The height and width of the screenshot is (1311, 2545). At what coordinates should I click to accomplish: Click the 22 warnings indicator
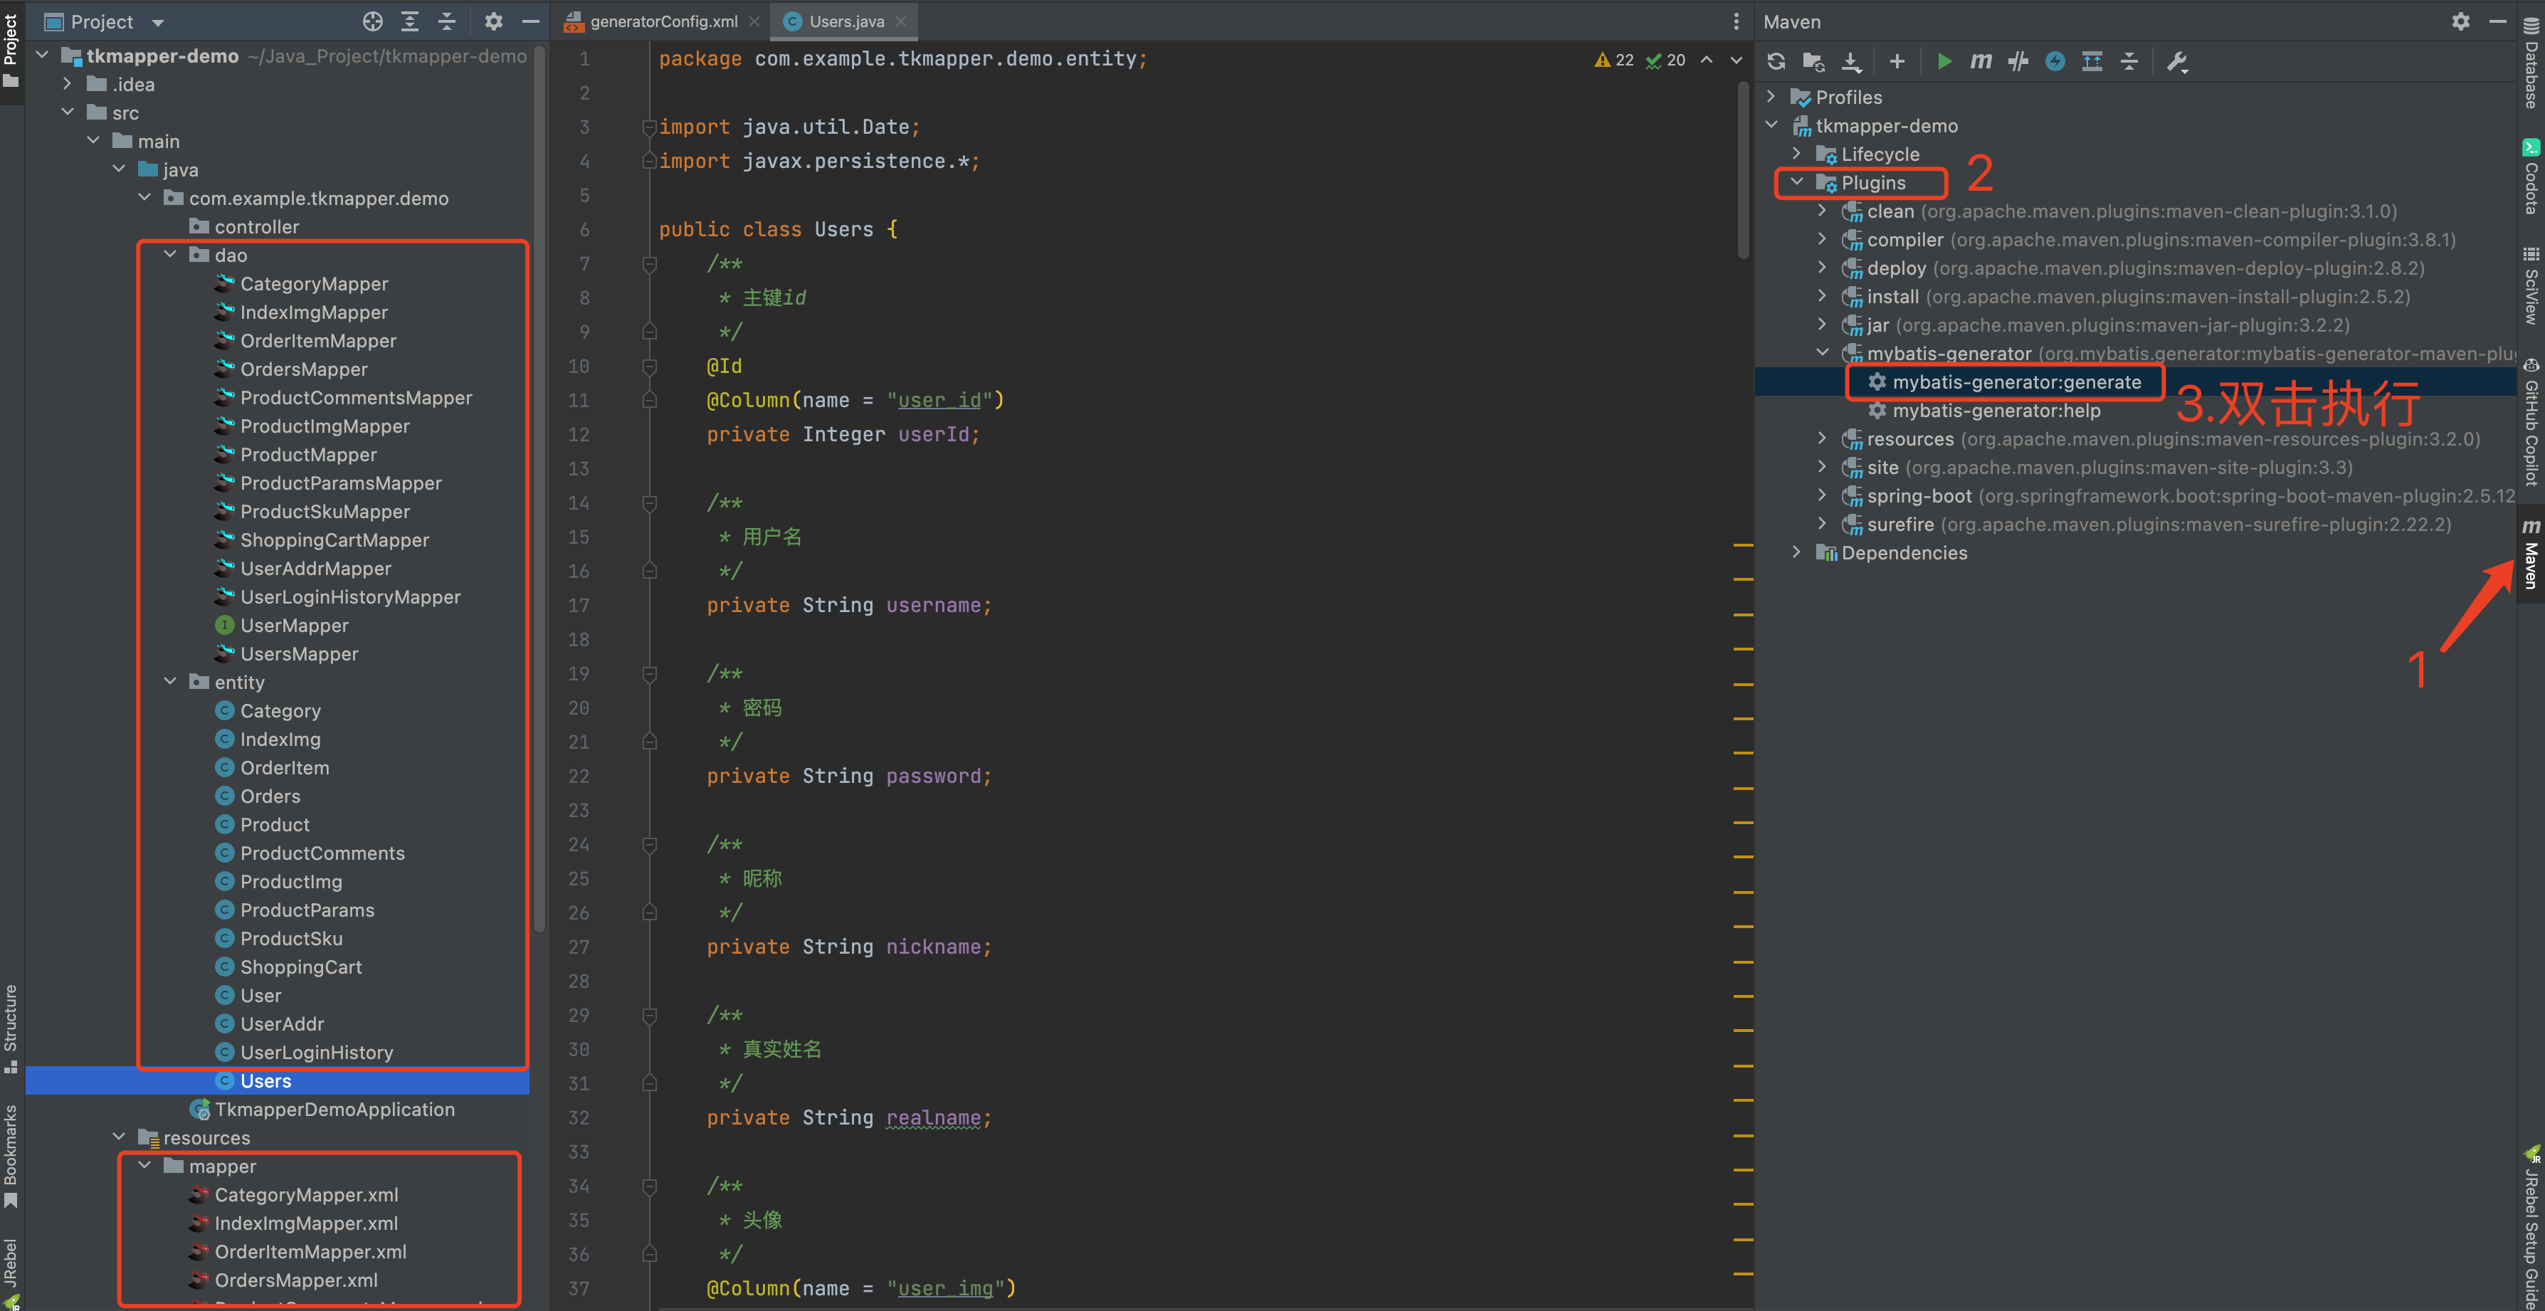1614,60
